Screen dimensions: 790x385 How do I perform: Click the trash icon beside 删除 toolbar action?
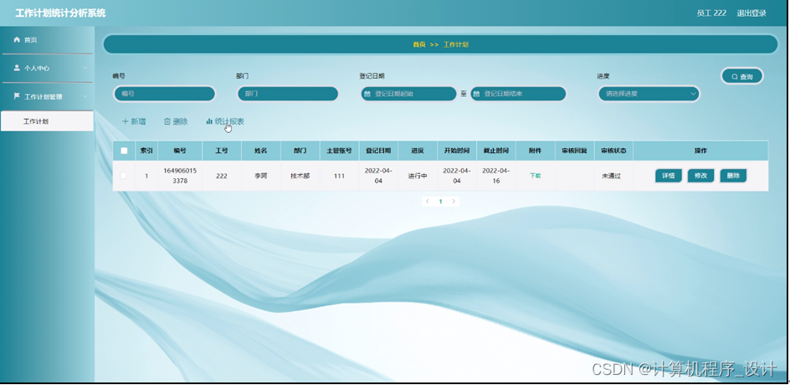(x=167, y=121)
